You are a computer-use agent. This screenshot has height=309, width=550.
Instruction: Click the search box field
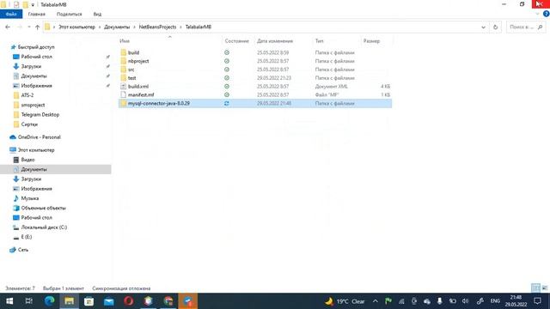[526, 27]
